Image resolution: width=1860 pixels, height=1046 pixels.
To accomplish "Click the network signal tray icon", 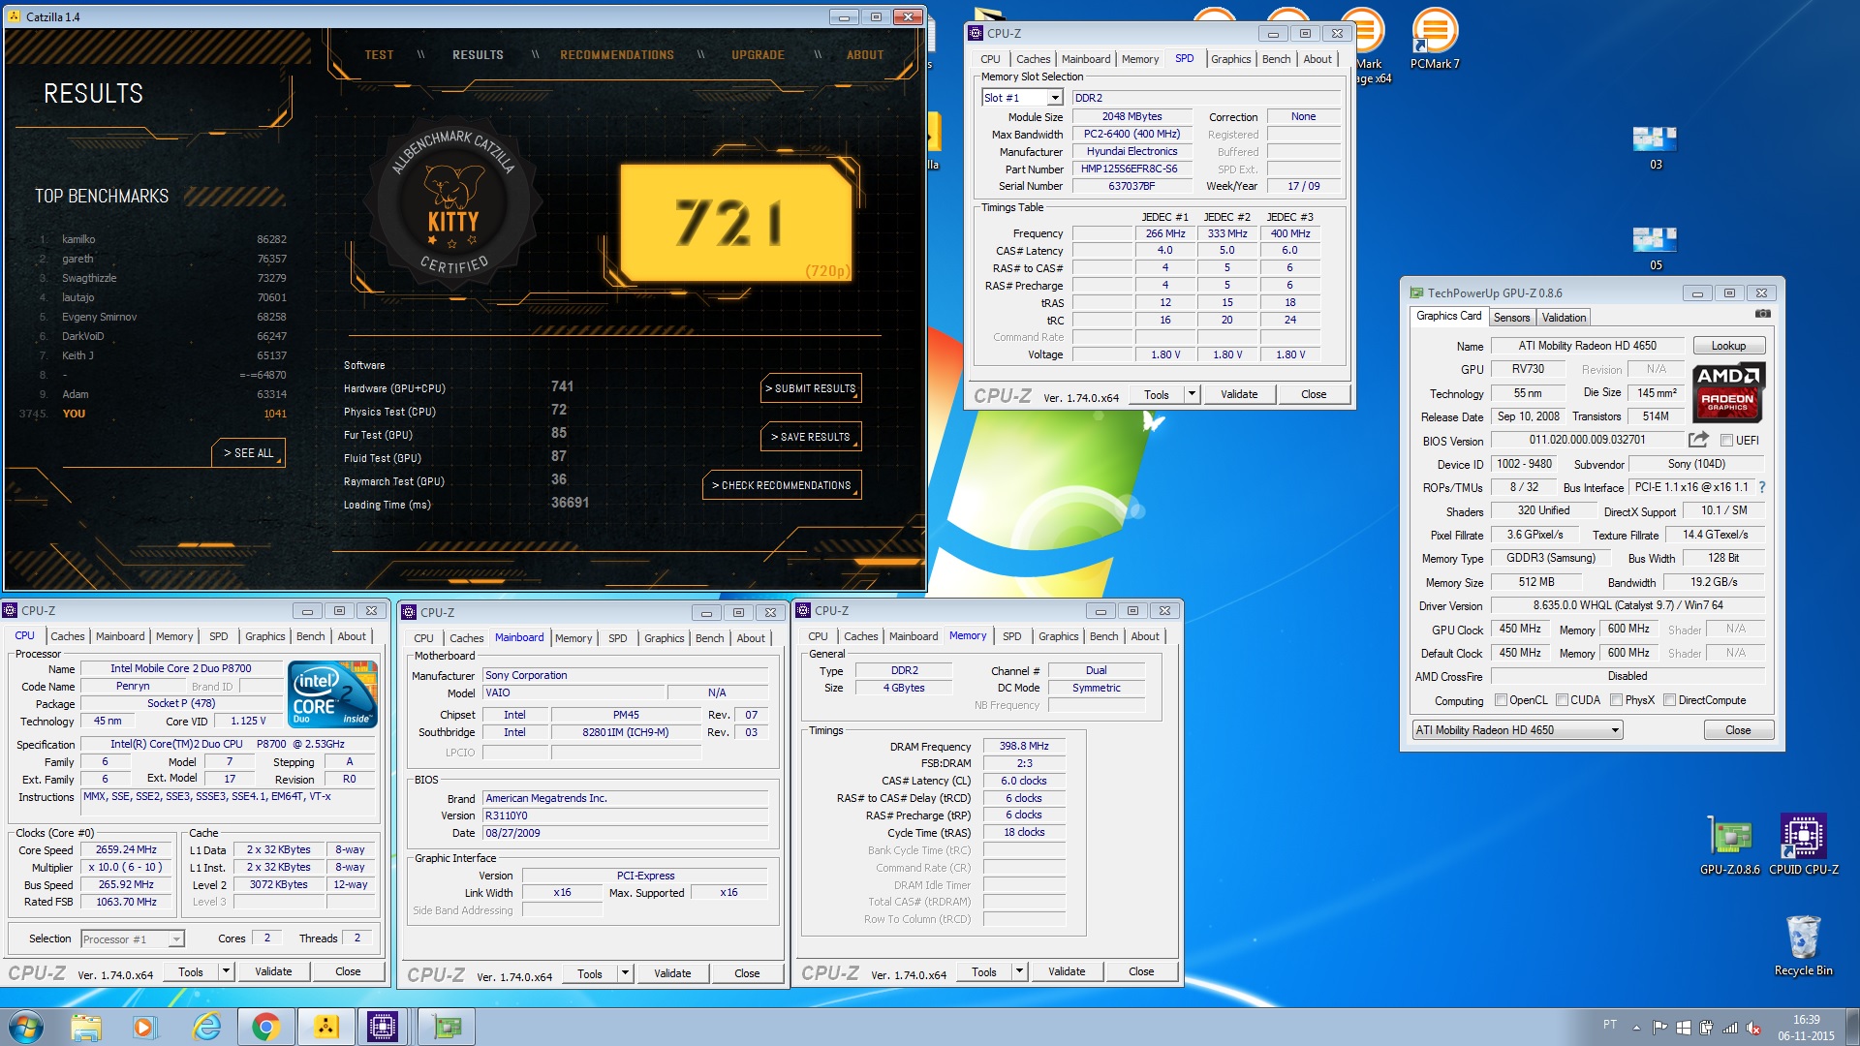I will [1730, 1028].
